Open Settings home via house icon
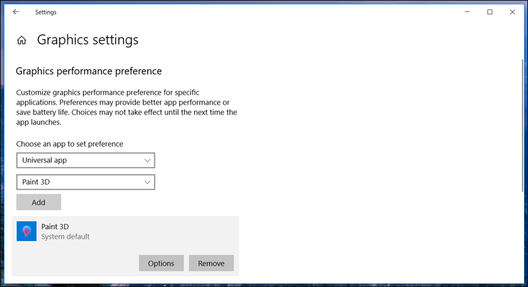This screenshot has height=287, width=528. tap(22, 40)
